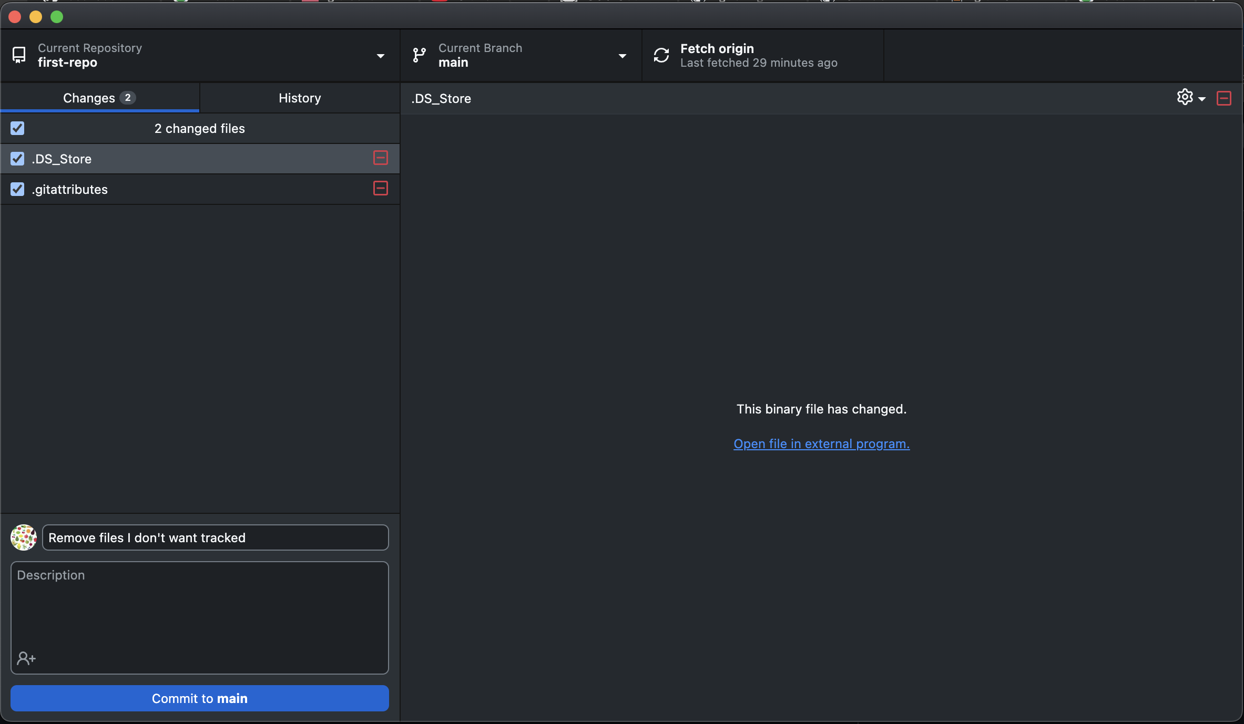Expand the Current Branch dropdown
The image size is (1244, 724).
[623, 56]
